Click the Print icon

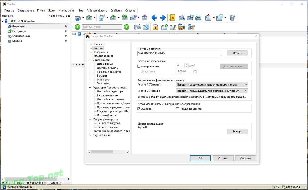[198, 18]
